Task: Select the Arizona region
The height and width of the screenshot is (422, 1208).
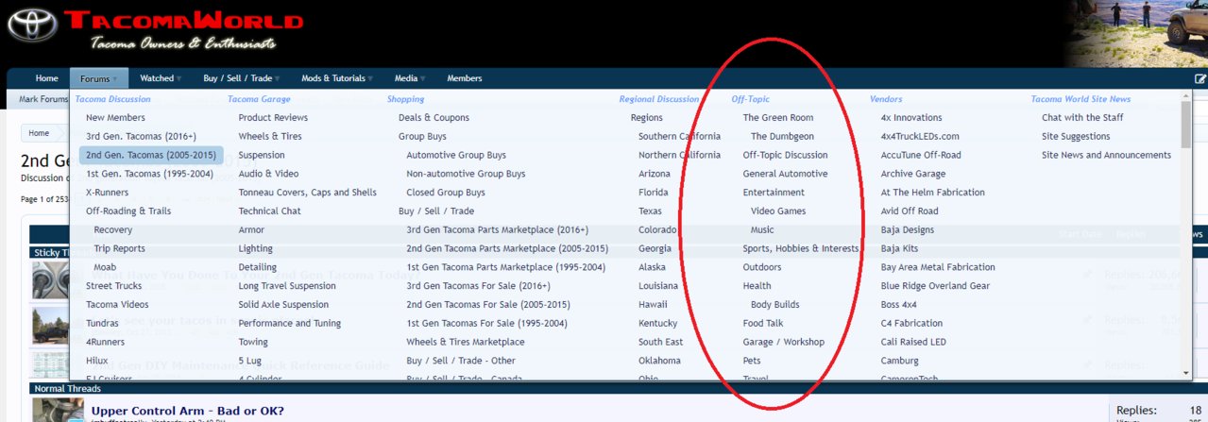Action: click(x=655, y=174)
